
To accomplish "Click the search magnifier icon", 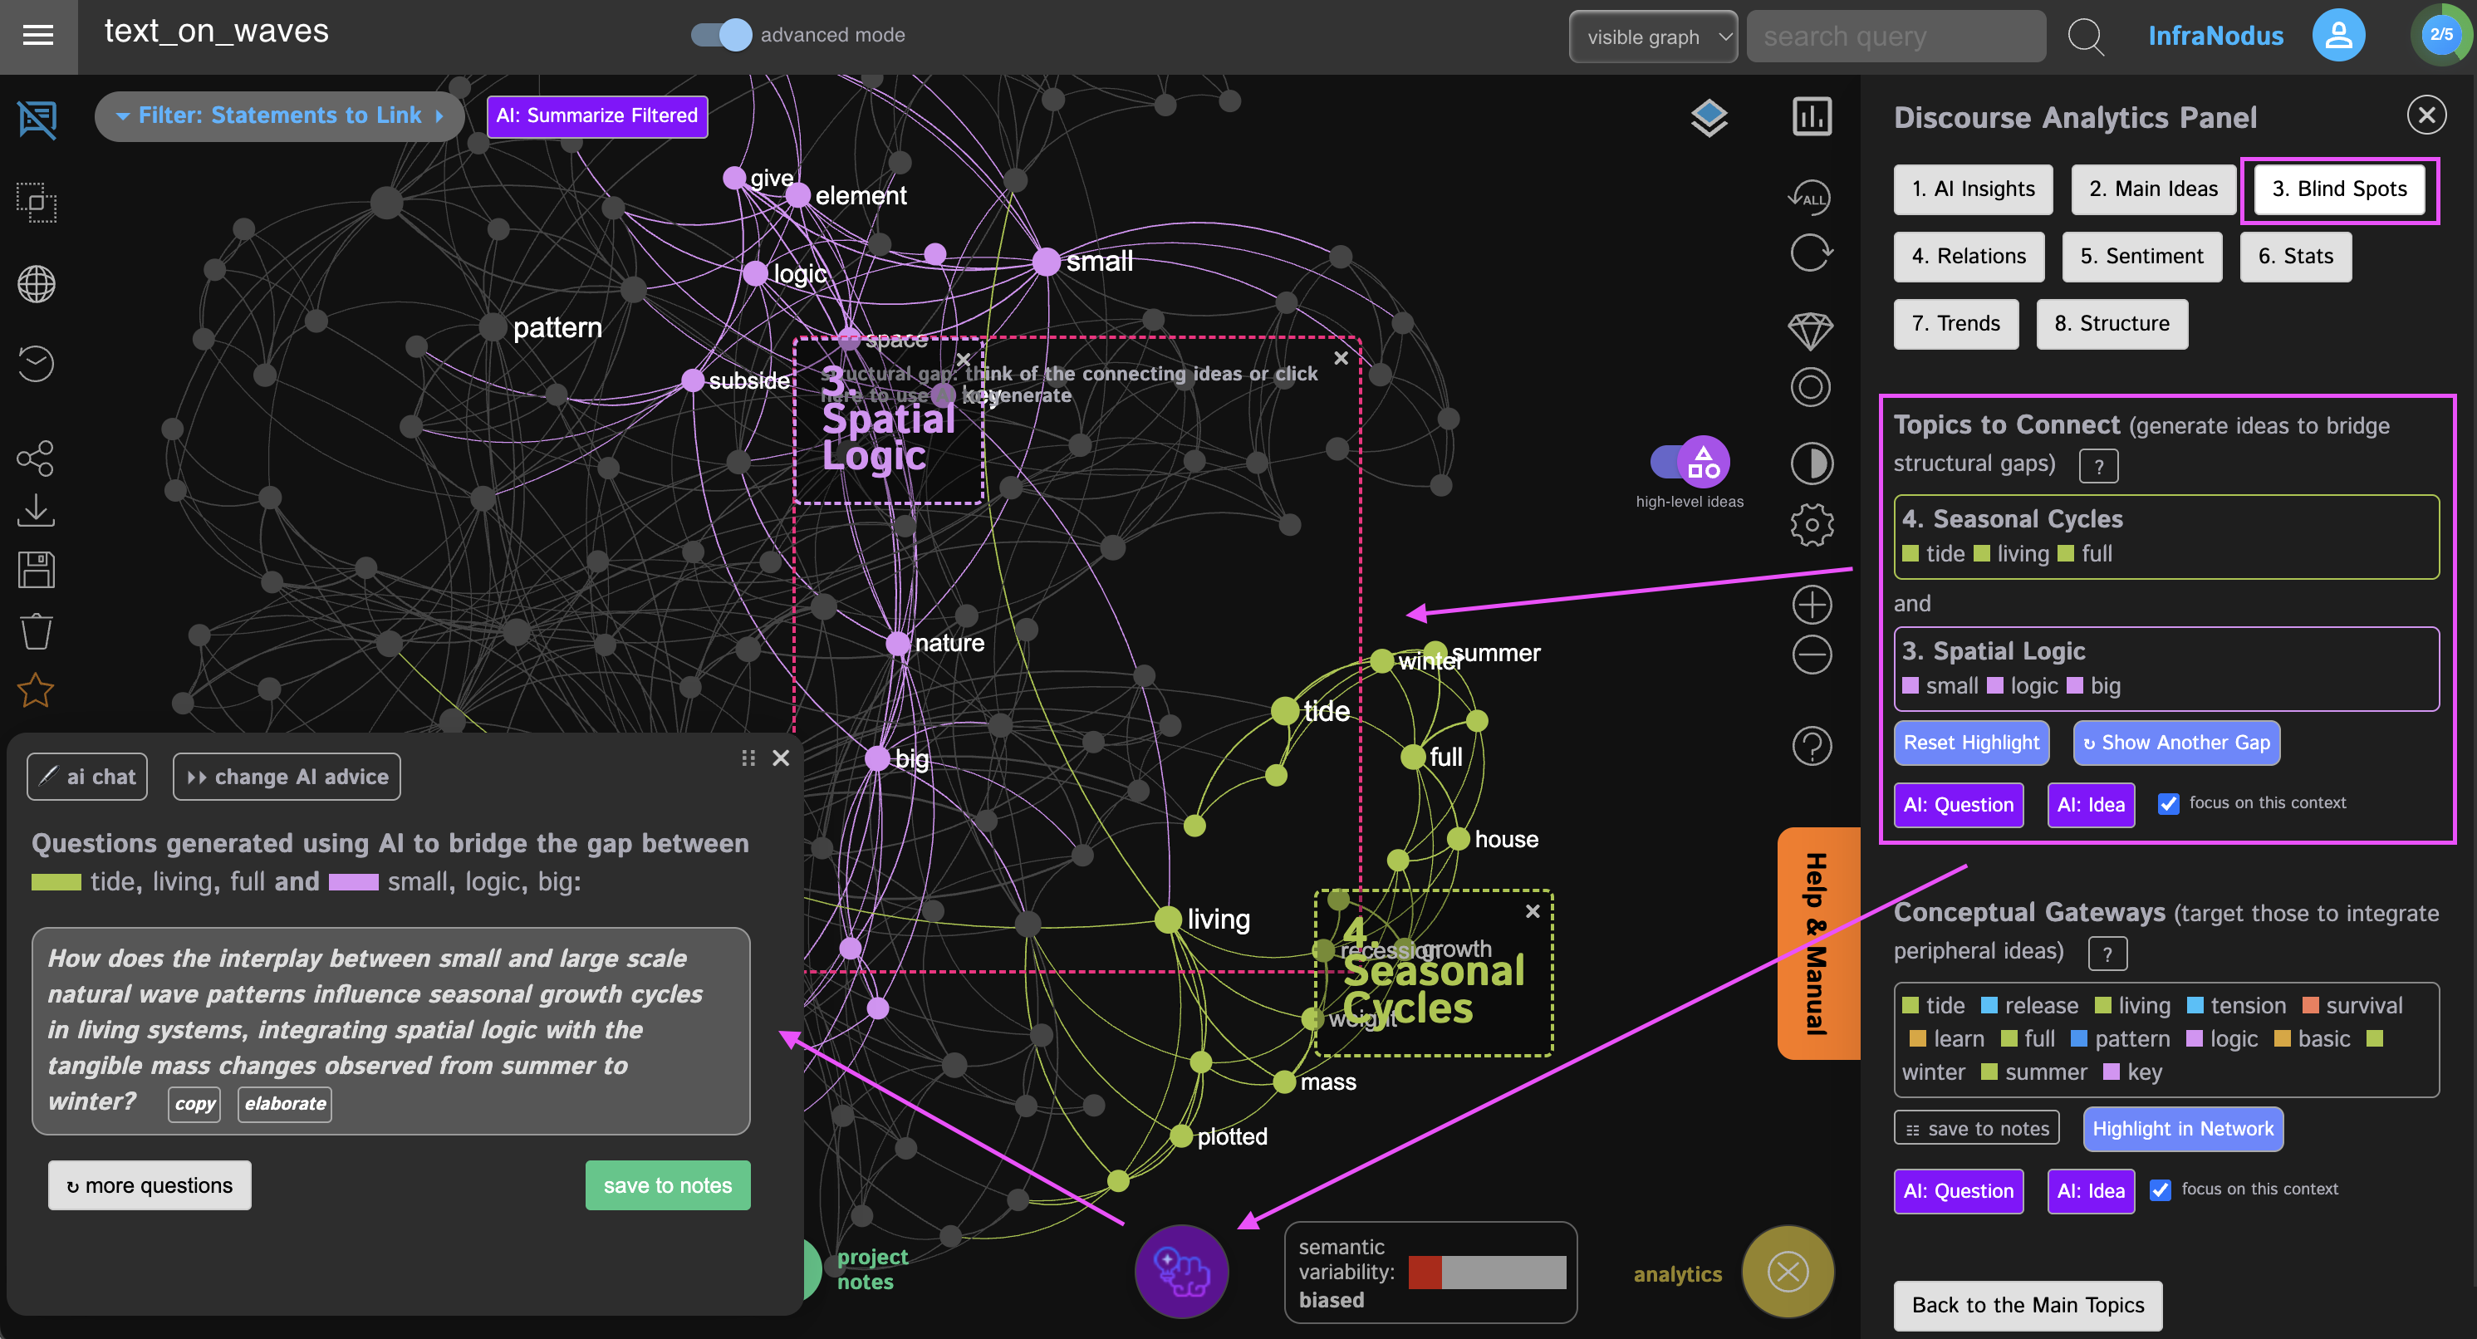I will coord(2085,37).
